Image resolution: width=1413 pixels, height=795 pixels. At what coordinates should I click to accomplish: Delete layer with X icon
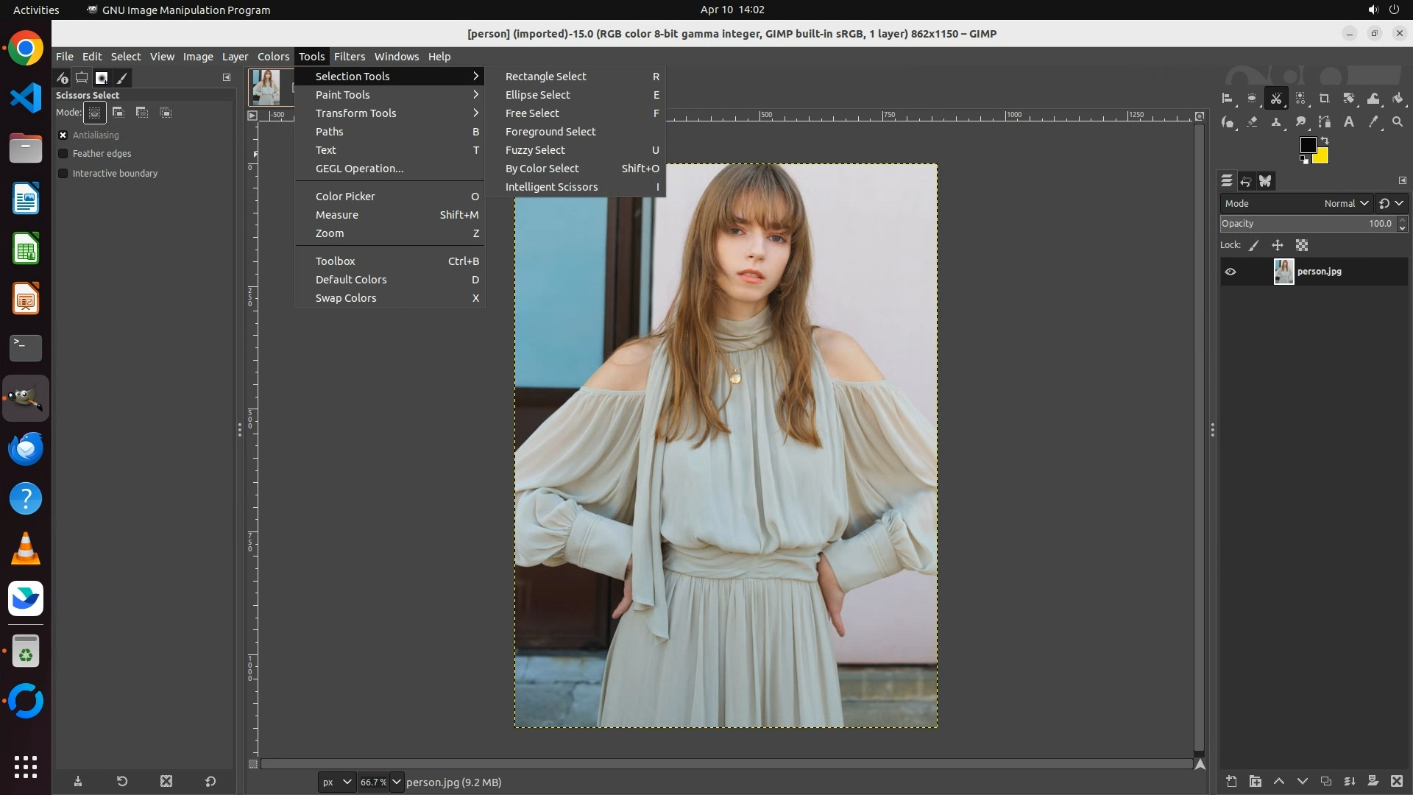tap(1397, 781)
